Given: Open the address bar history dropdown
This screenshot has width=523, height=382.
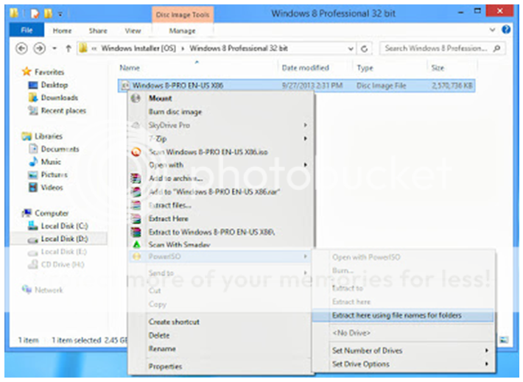Looking at the screenshot, I should coord(351,49).
